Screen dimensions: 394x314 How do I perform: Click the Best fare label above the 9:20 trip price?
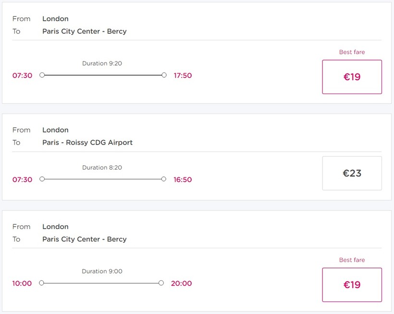pyautogui.click(x=352, y=52)
